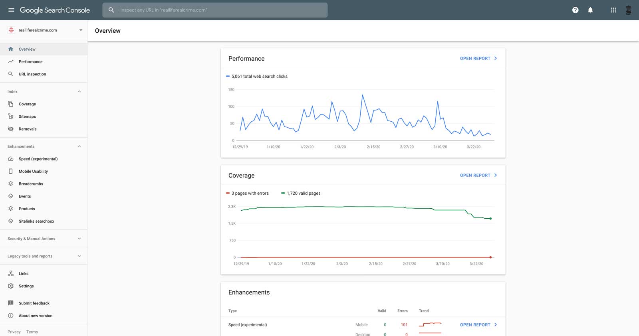Click the Events layers icon
Image resolution: width=639 pixels, height=336 pixels.
(11, 196)
